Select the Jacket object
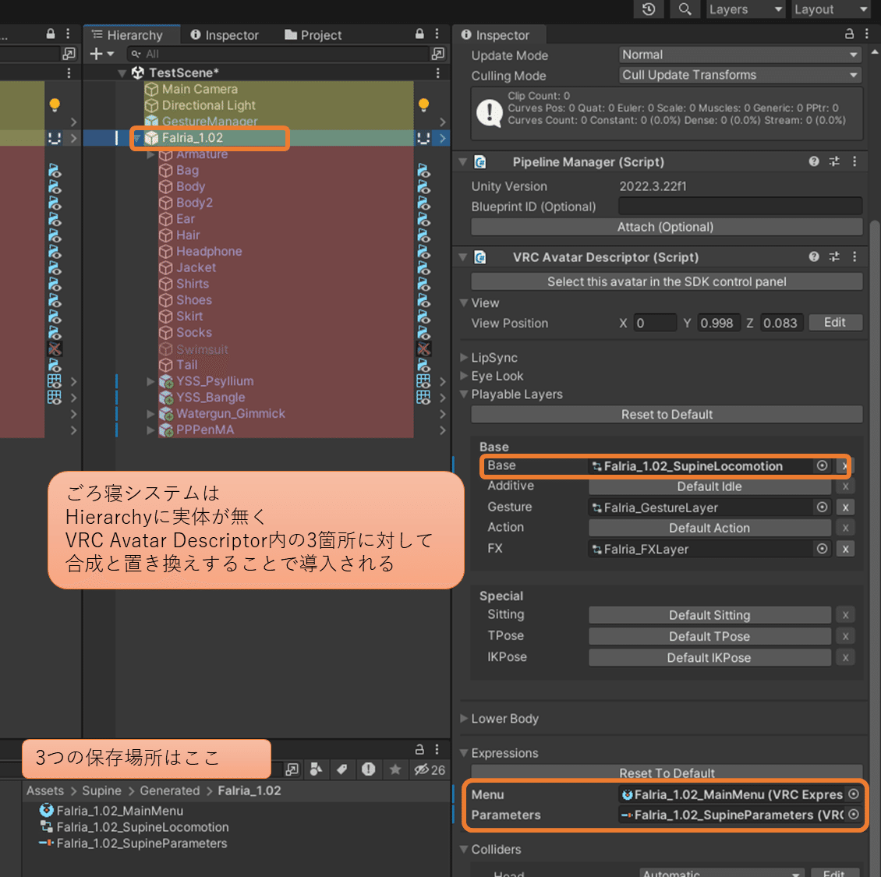 point(196,267)
